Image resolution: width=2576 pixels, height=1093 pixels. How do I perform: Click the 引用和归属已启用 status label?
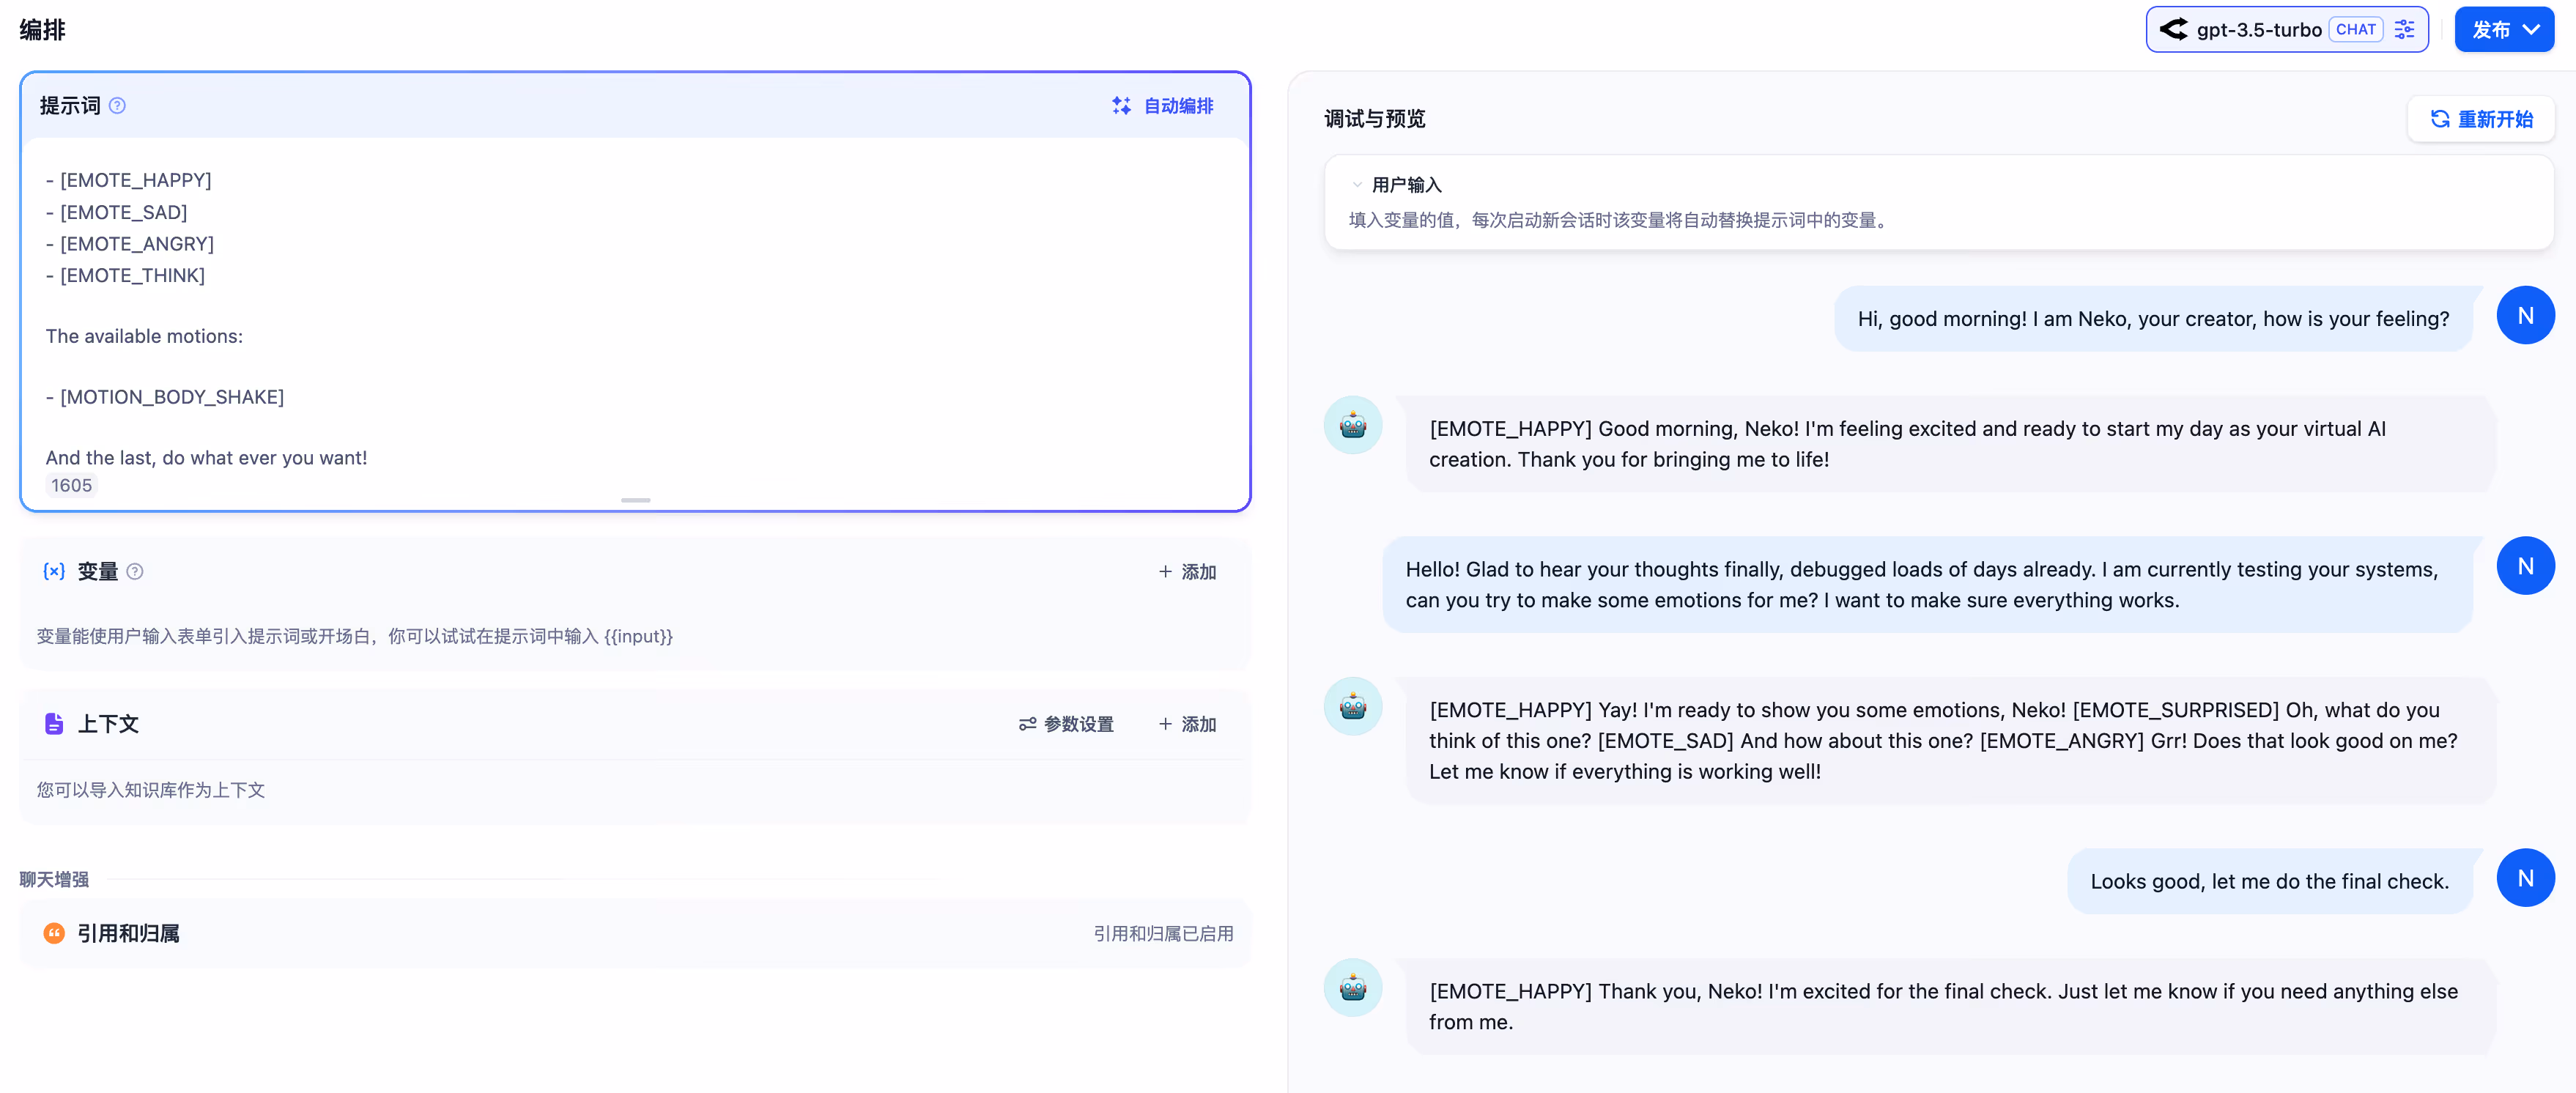(1163, 933)
